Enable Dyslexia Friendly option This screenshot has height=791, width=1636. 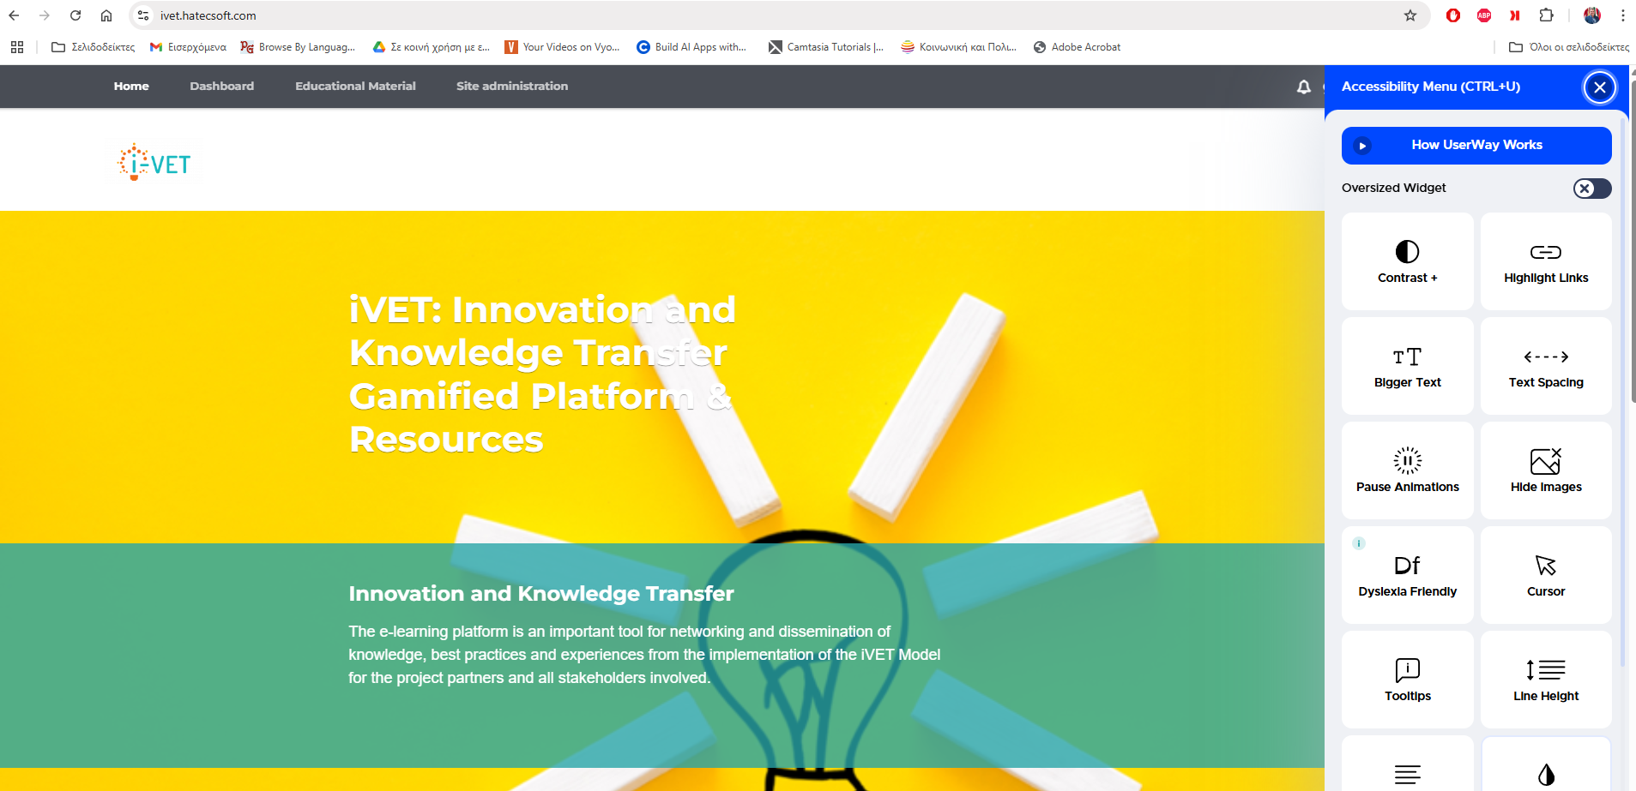pyautogui.click(x=1408, y=575)
